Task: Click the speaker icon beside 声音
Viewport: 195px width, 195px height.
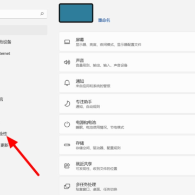Action: coord(67,62)
